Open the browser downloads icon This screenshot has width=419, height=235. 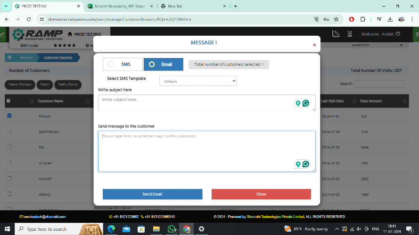(390, 19)
